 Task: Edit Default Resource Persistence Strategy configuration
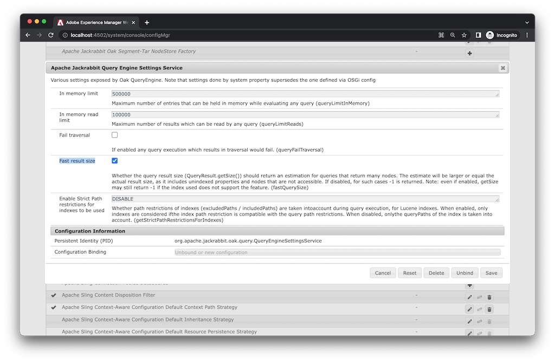tap(469, 333)
